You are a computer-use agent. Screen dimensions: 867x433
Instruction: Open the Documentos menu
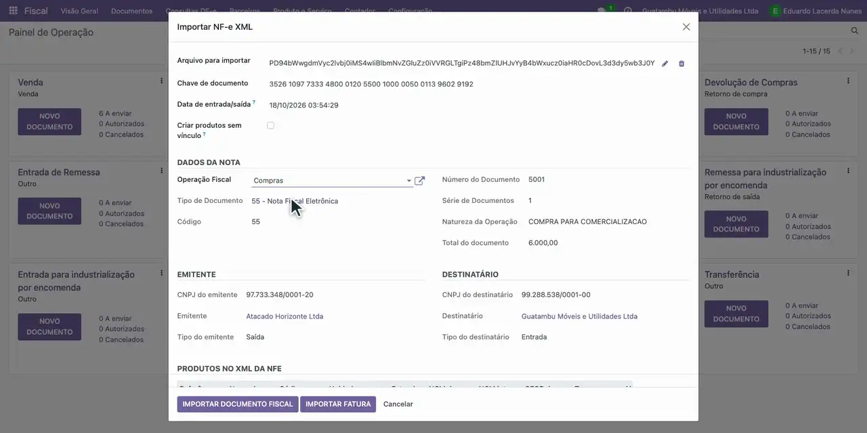click(131, 11)
